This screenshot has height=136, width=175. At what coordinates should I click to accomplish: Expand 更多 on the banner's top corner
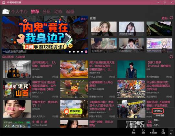84,19
